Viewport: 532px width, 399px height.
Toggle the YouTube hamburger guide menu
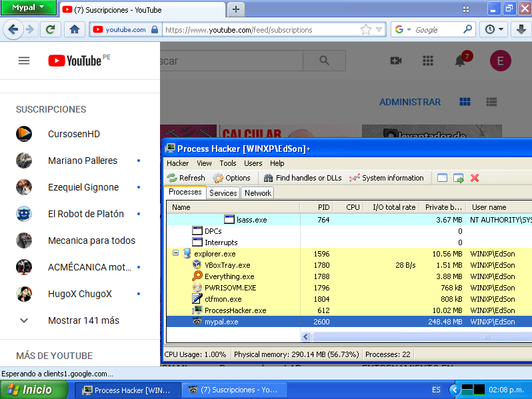click(24, 61)
